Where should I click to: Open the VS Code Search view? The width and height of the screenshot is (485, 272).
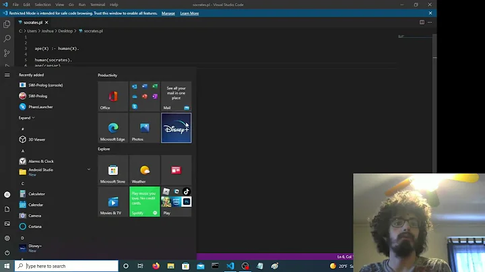[x=7, y=38]
